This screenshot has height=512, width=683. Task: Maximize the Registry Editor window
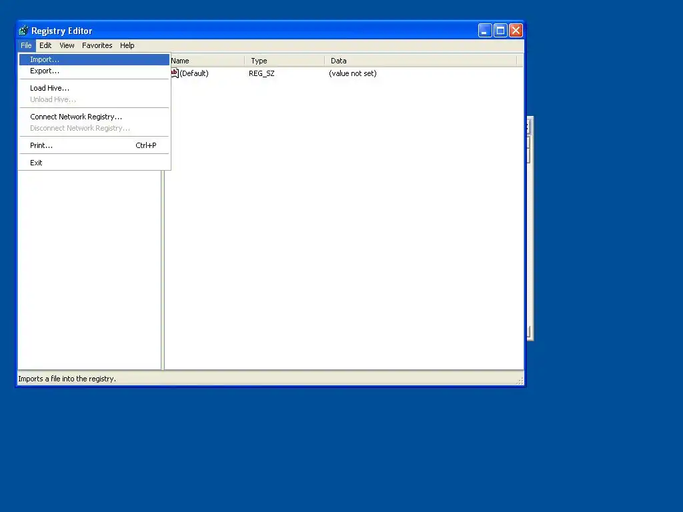pyautogui.click(x=500, y=31)
